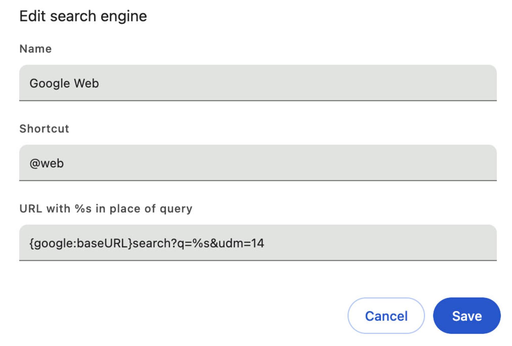Focus the Shortcut input field
512x346 pixels.
click(258, 163)
